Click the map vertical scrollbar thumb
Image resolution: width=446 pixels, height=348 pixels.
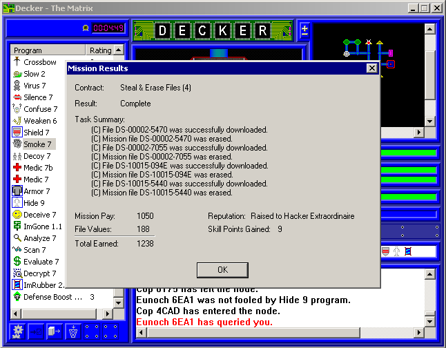click(x=430, y=75)
